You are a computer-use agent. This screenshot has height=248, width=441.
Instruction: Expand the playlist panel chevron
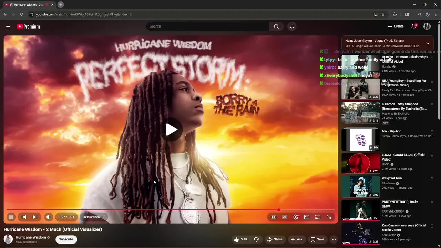428,43
